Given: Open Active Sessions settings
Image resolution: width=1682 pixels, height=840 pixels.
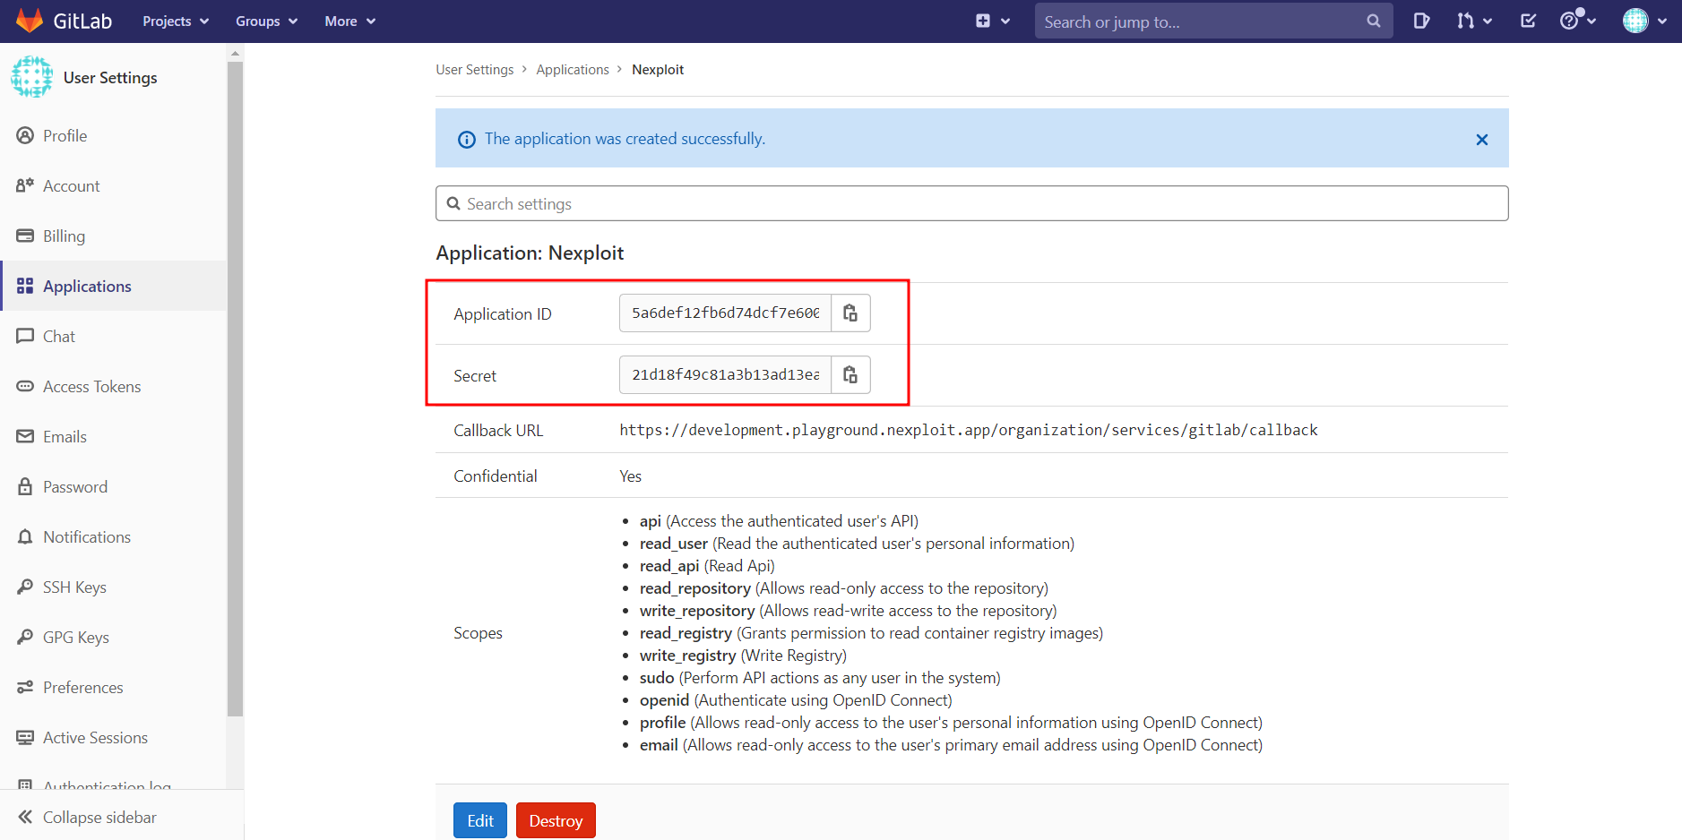Looking at the screenshot, I should click(114, 737).
